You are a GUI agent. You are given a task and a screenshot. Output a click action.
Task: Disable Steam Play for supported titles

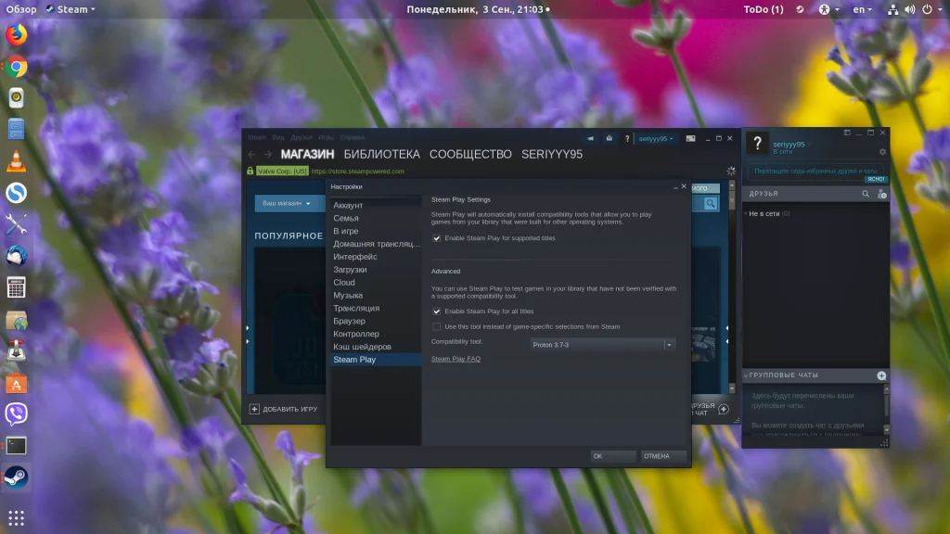pyautogui.click(x=436, y=238)
